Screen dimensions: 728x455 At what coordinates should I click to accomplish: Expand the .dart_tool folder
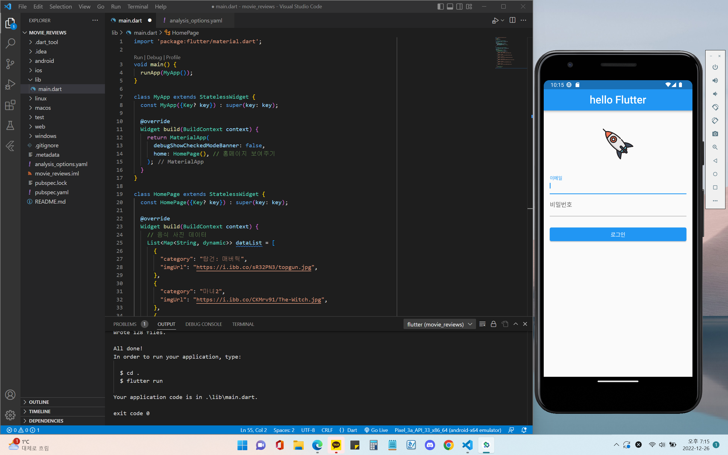tap(46, 42)
